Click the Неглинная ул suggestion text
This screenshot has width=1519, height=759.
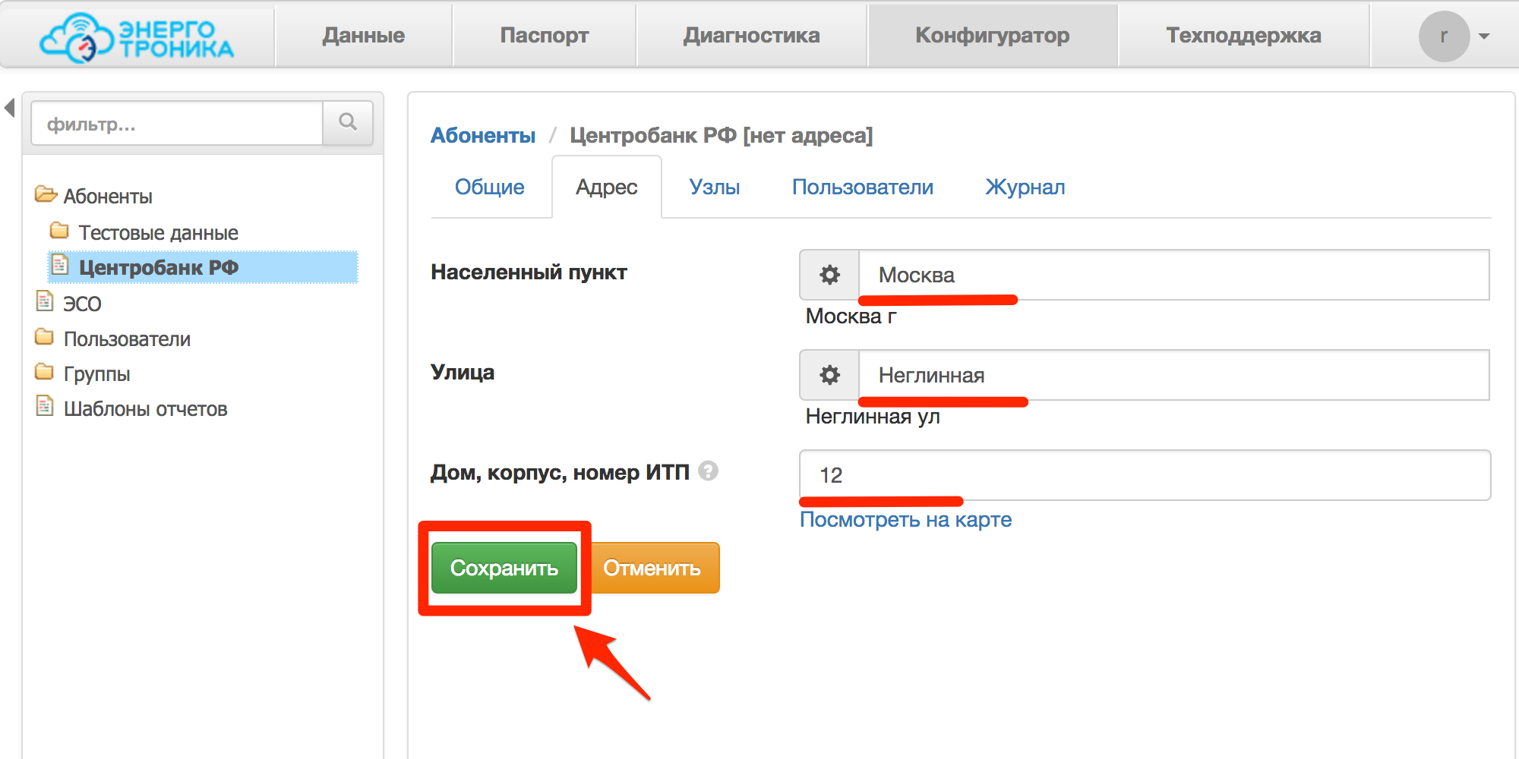click(873, 416)
